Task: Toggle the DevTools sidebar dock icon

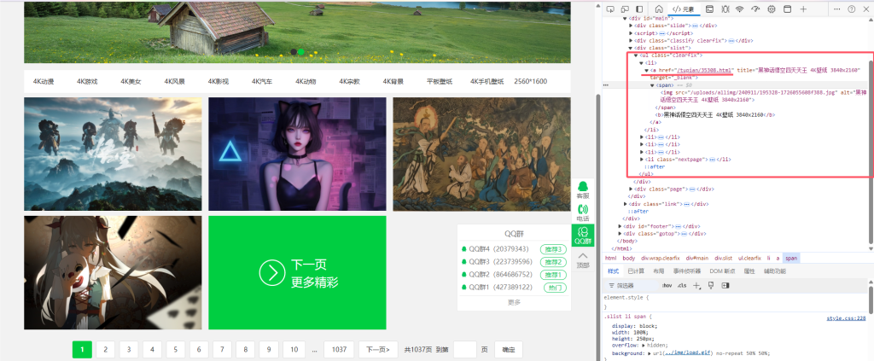Action: click(x=639, y=9)
